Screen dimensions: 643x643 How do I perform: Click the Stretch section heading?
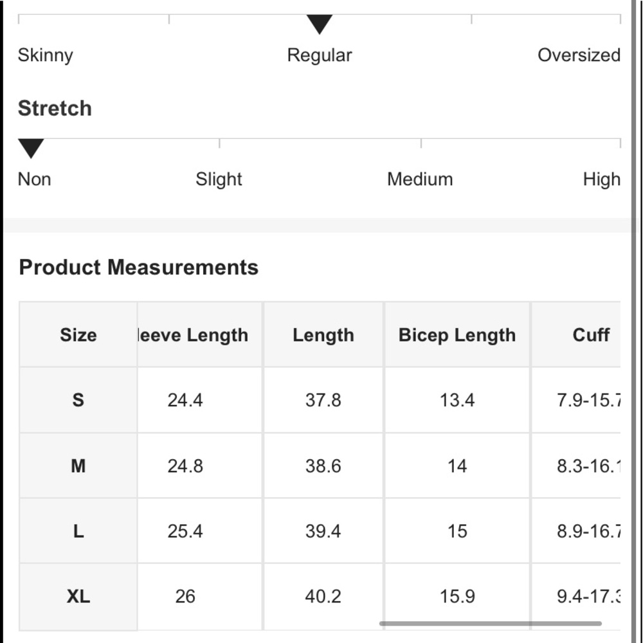coord(55,108)
